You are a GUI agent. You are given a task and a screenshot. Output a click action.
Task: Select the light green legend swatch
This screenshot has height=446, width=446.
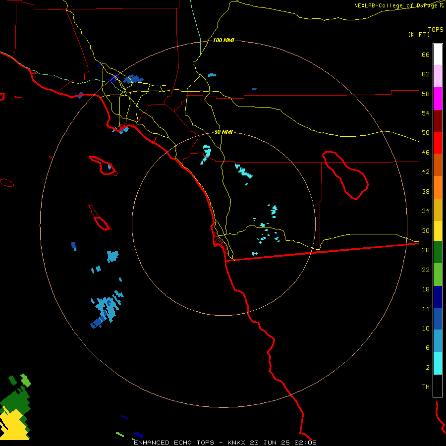click(438, 275)
